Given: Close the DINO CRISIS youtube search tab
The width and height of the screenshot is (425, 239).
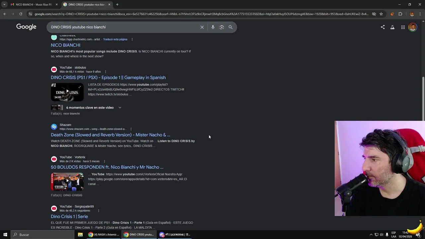Looking at the screenshot, I should point(109,5).
